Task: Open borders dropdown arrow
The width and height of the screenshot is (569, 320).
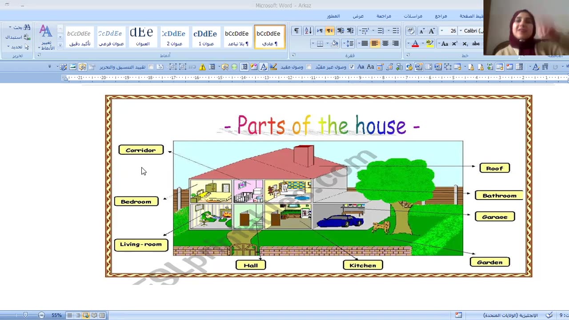Action: coord(313,44)
